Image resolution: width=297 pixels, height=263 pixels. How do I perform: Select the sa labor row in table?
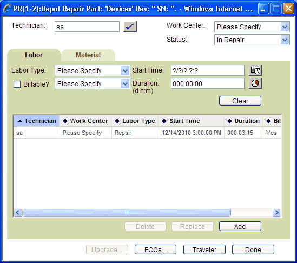[147, 133]
